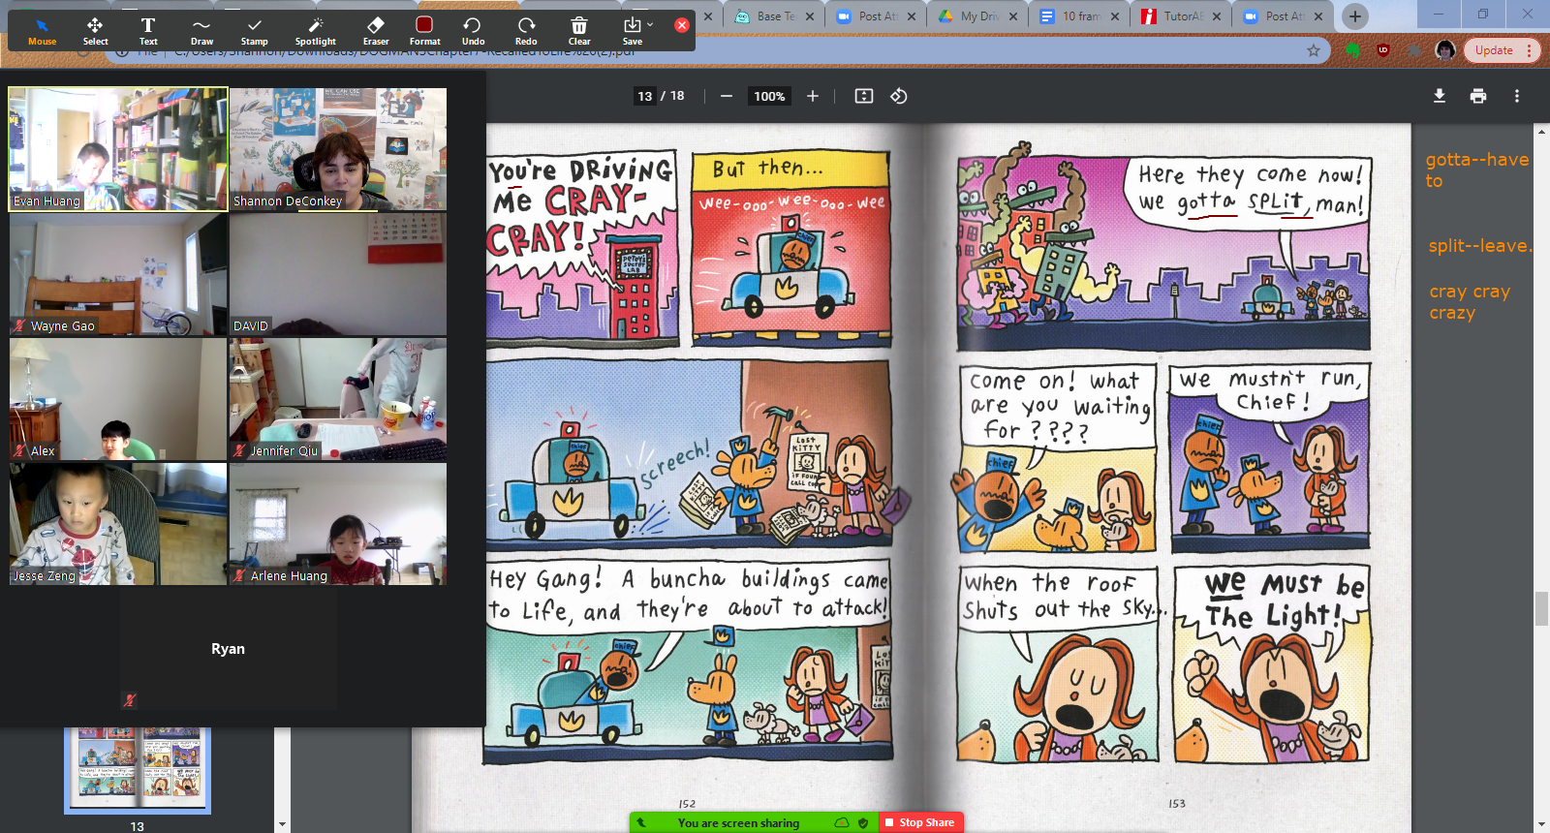
Task: Select Shannon DeConkey's video tile
Action: pyautogui.click(x=338, y=149)
